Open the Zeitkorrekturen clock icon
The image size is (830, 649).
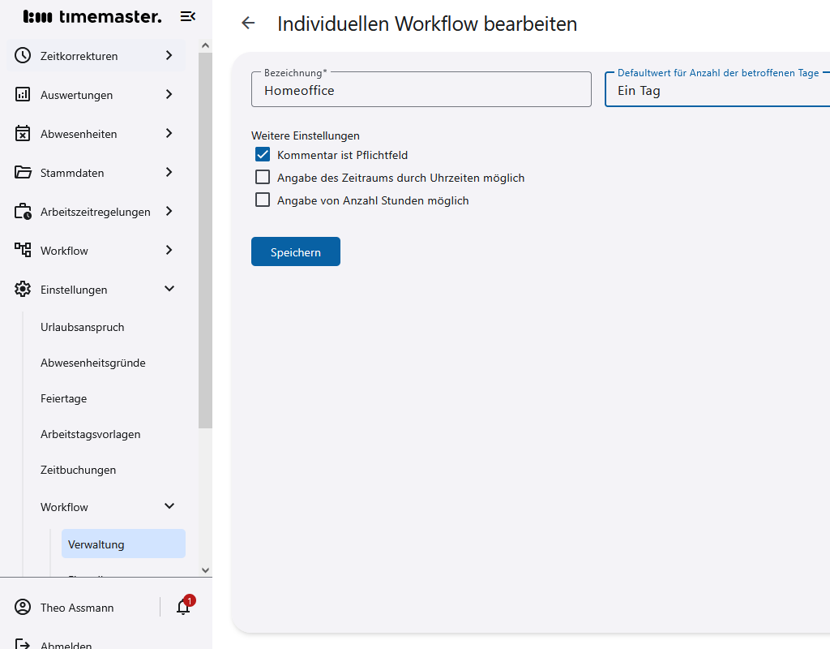coord(22,55)
